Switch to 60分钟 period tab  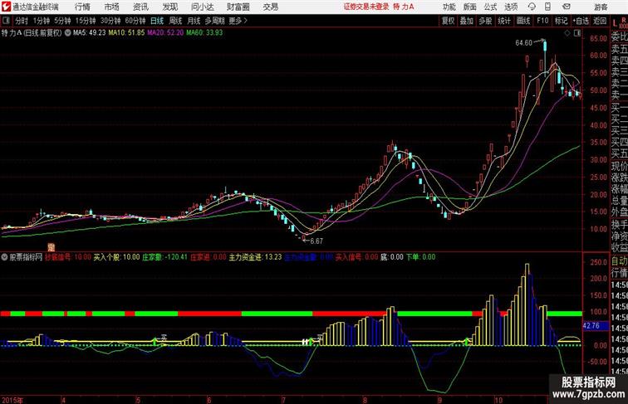[135, 21]
